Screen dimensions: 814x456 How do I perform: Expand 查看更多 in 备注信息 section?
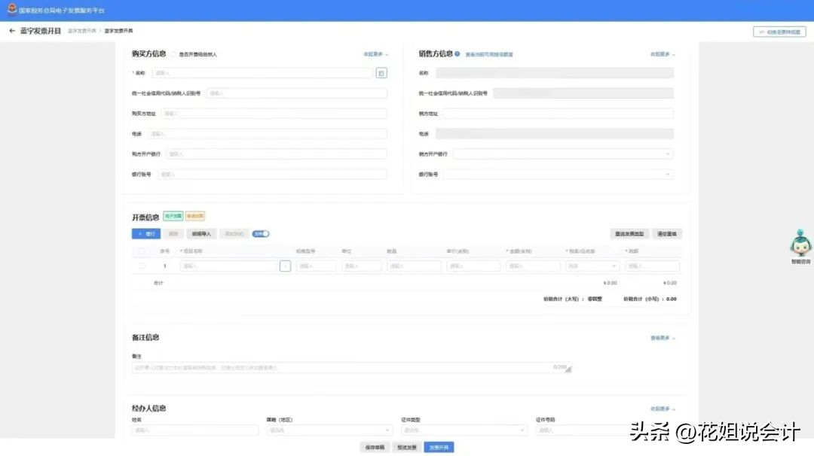click(x=663, y=338)
